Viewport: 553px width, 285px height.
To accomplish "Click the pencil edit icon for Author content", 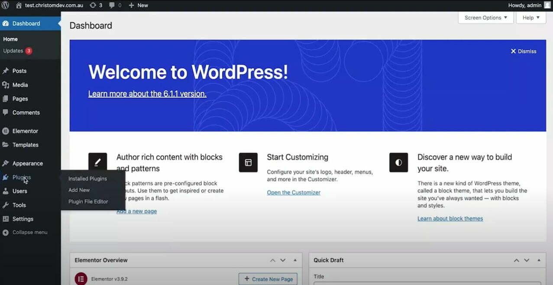I will tap(97, 162).
